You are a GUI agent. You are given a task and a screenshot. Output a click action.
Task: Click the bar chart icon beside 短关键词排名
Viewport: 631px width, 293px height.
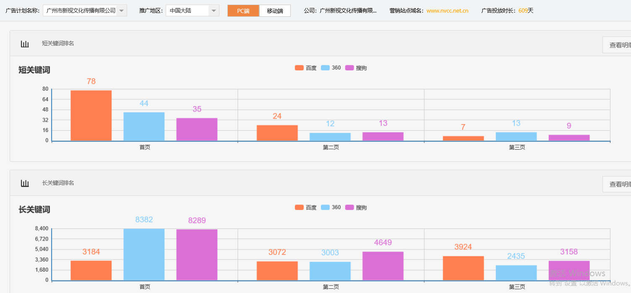coord(25,43)
